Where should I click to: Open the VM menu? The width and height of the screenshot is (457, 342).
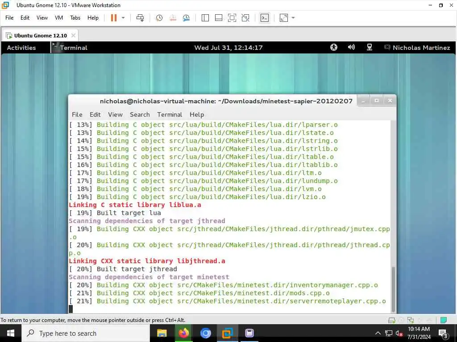click(x=59, y=18)
